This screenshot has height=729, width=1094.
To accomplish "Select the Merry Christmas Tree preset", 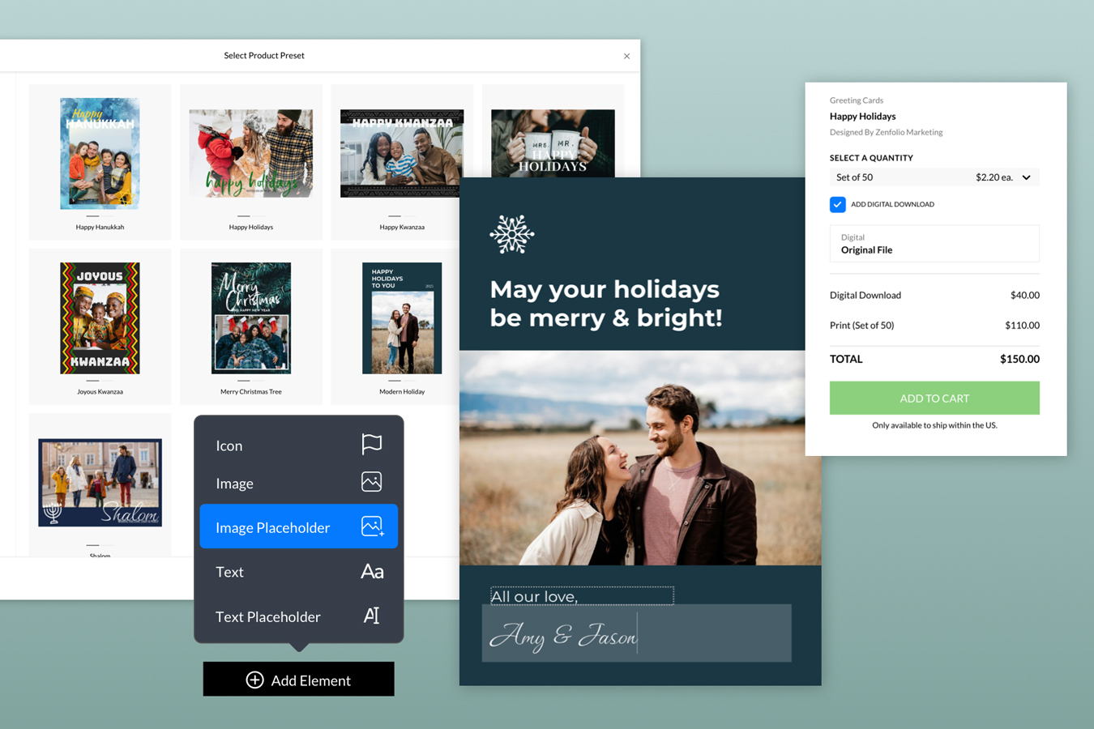I will [251, 318].
